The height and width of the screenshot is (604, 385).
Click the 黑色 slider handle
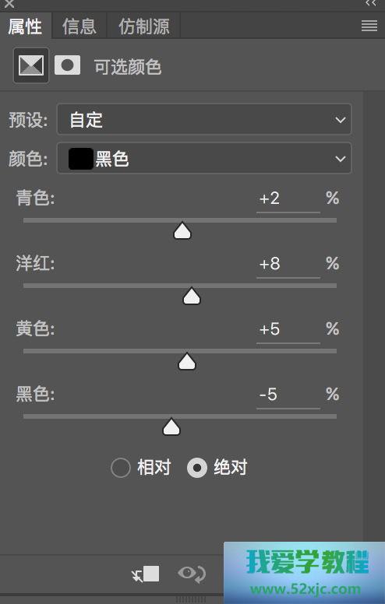tap(171, 427)
